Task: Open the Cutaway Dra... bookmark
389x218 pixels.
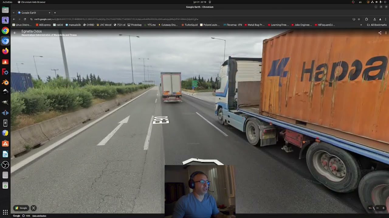Action: click(168, 25)
